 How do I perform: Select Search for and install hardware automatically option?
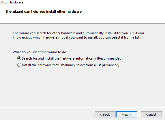click(70, 58)
